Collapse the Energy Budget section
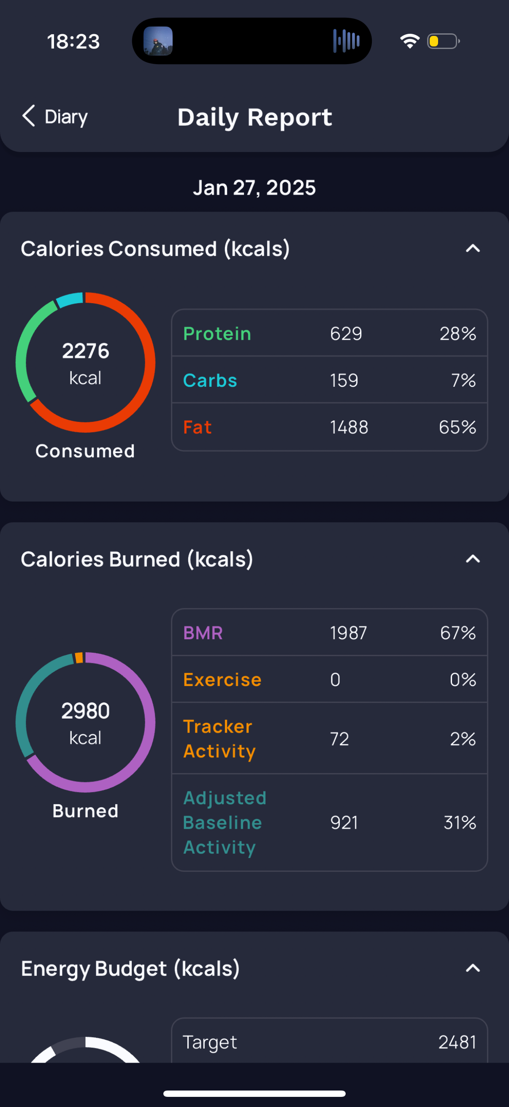Screen dimensions: 509x1107 pyautogui.click(x=472, y=968)
